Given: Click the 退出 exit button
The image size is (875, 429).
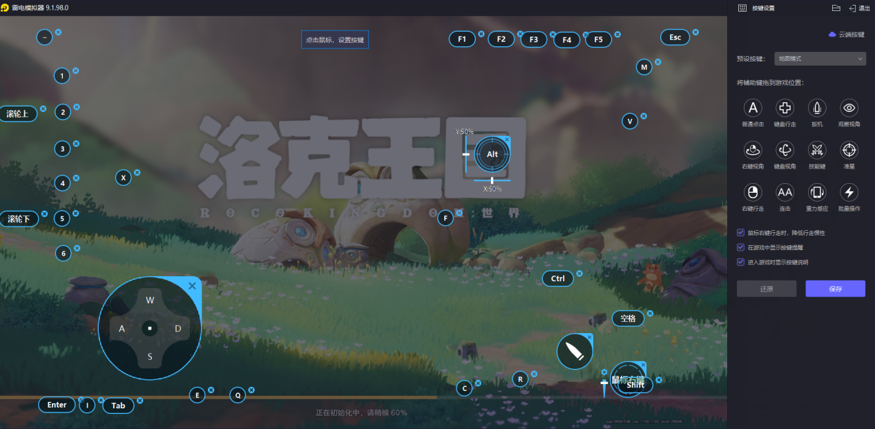Looking at the screenshot, I should pyautogui.click(x=859, y=8).
